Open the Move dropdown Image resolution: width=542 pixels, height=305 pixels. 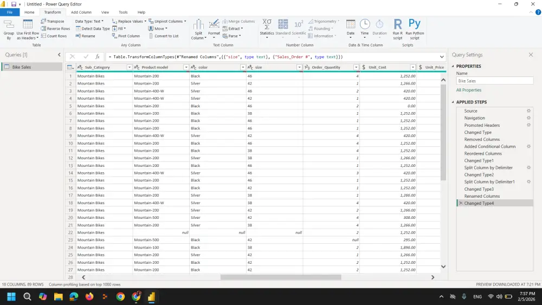point(158,29)
